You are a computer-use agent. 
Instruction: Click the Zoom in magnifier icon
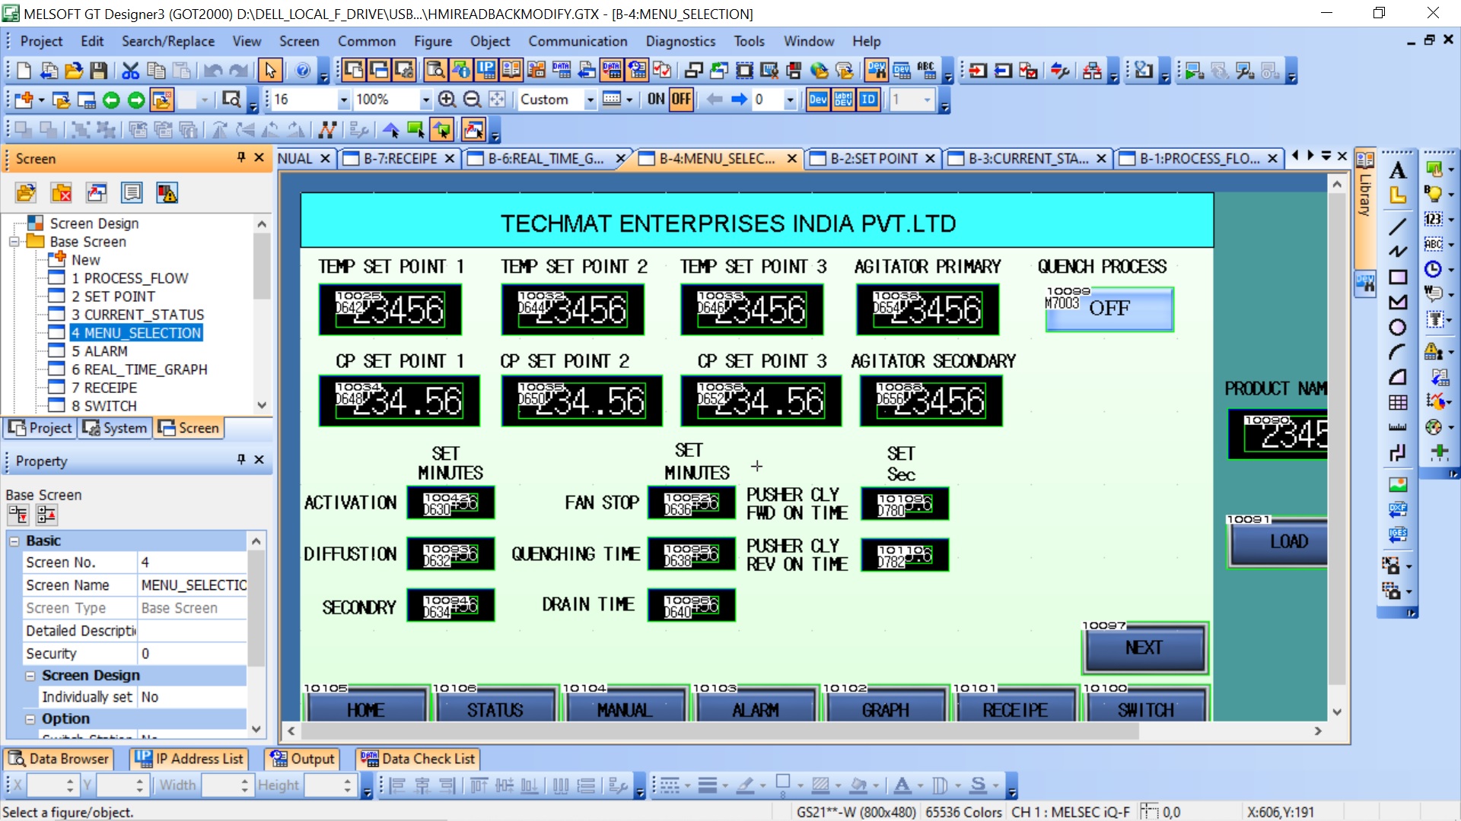[447, 100]
